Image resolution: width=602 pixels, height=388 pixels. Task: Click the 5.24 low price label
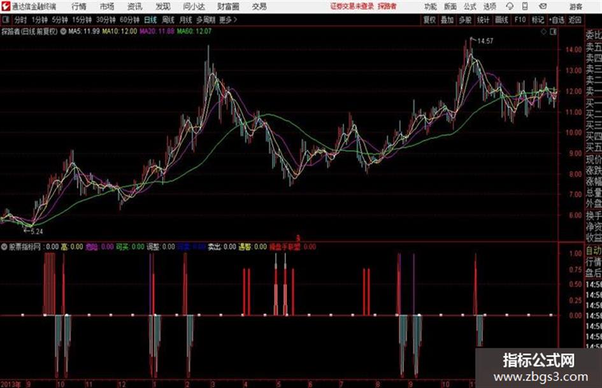tap(37, 232)
